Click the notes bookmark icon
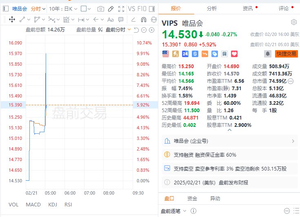300x217 pixels. pos(224,54)
